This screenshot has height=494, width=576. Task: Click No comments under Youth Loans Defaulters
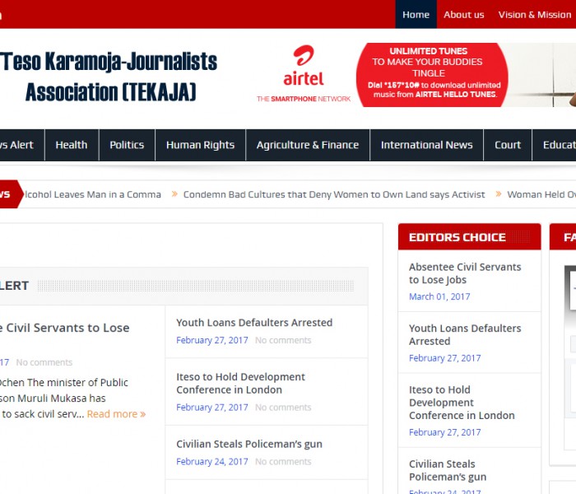click(283, 340)
